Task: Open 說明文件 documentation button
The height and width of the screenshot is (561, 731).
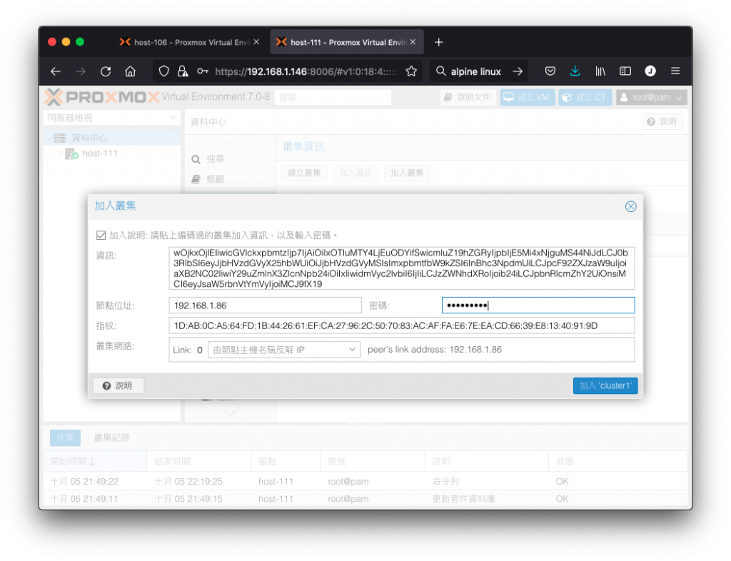Action: [x=468, y=97]
